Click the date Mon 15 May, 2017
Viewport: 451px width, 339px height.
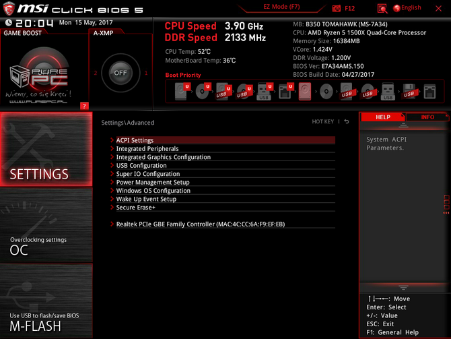[85, 22]
